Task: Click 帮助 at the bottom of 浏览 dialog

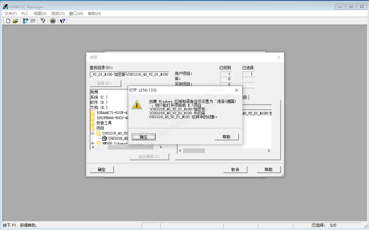Action: (269, 170)
